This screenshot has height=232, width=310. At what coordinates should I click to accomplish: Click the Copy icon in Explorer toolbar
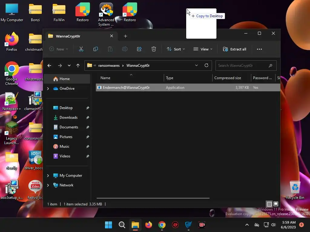pyautogui.click(x=95, y=49)
